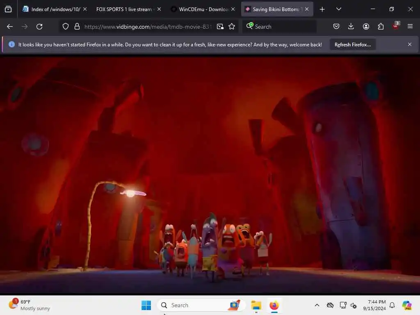420x315 pixels.
Task: Bookmark this page with the star
Action: pyautogui.click(x=232, y=27)
